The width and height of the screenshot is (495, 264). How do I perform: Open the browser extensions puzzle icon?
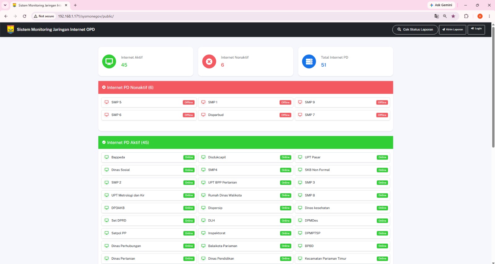(x=466, y=16)
